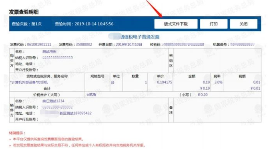Click the *计算机外部设备*打印机 item row
Screen dimensions: 271x153
point(29,82)
